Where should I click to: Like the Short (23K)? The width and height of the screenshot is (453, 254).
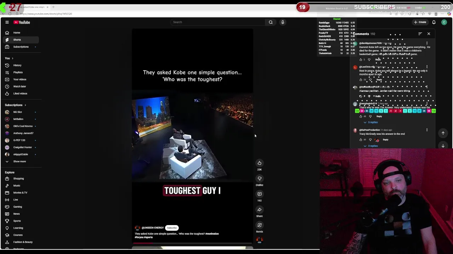(x=259, y=163)
